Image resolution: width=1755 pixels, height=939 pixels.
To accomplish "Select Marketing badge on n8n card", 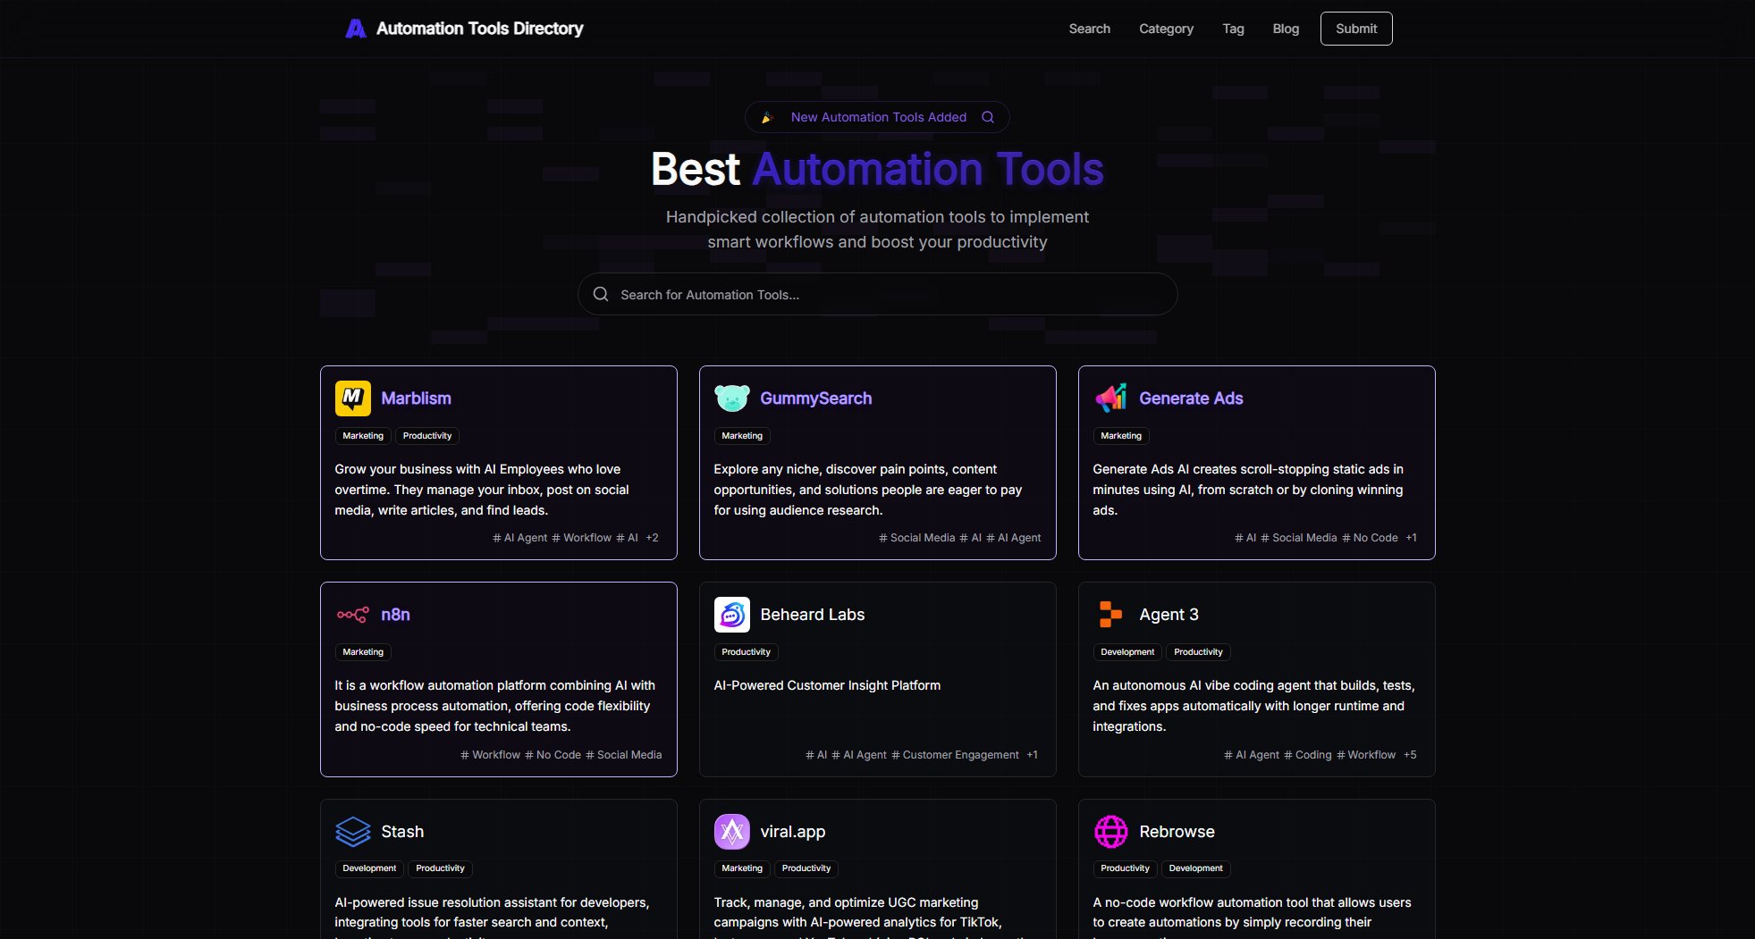I will tap(363, 652).
